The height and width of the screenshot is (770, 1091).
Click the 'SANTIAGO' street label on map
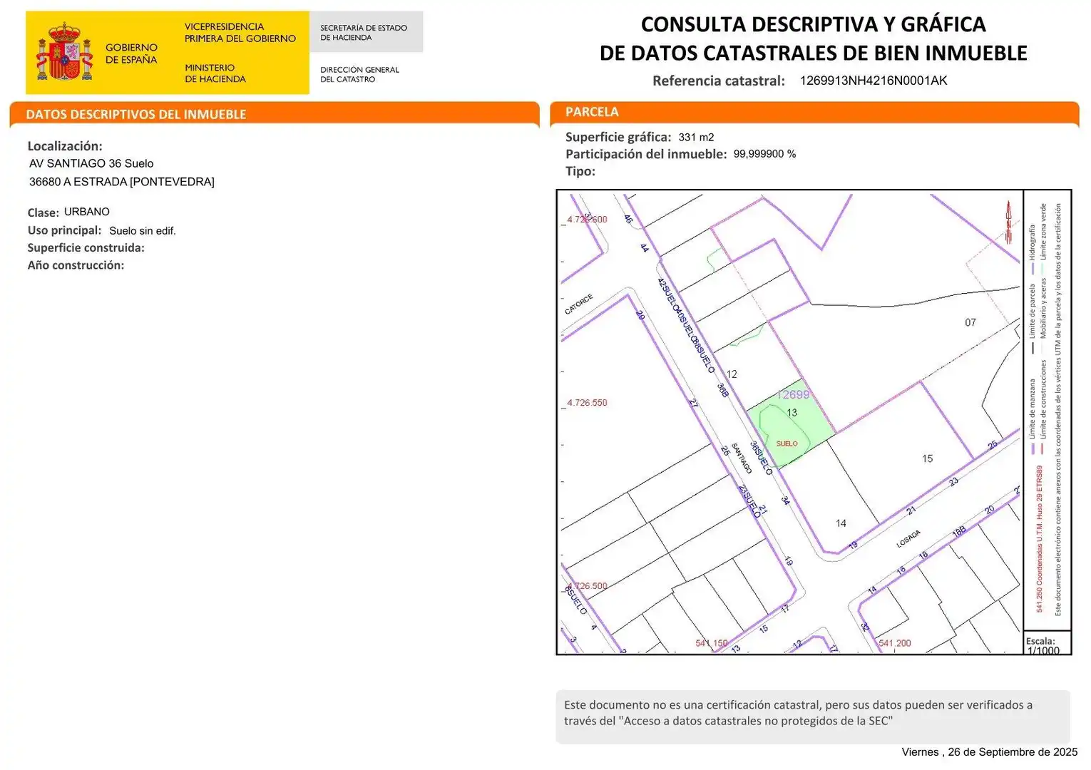click(x=742, y=458)
